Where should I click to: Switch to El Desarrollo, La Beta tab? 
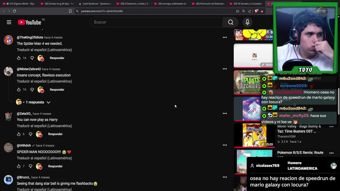(133, 4)
